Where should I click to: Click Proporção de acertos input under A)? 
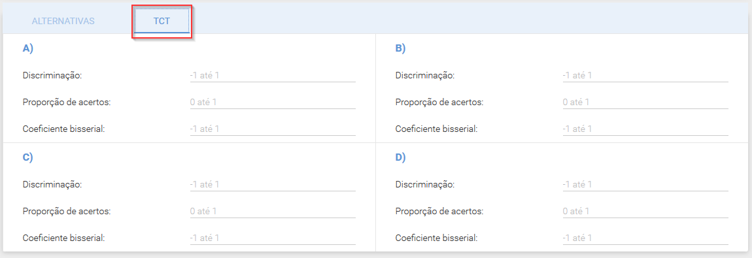pos(273,103)
